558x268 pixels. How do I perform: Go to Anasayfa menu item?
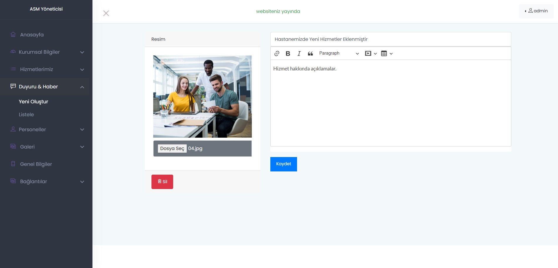[x=32, y=35]
